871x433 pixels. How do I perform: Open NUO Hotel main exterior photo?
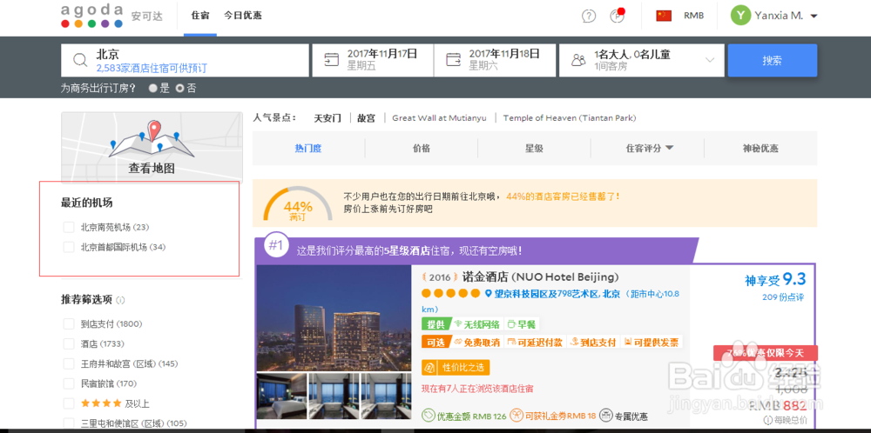pyautogui.click(x=334, y=317)
